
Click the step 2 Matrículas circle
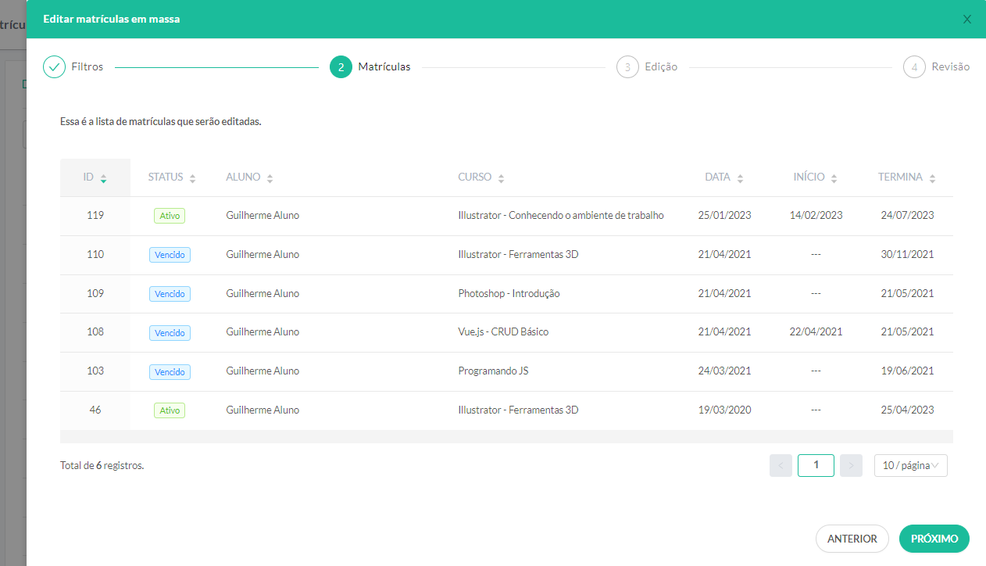click(x=341, y=67)
